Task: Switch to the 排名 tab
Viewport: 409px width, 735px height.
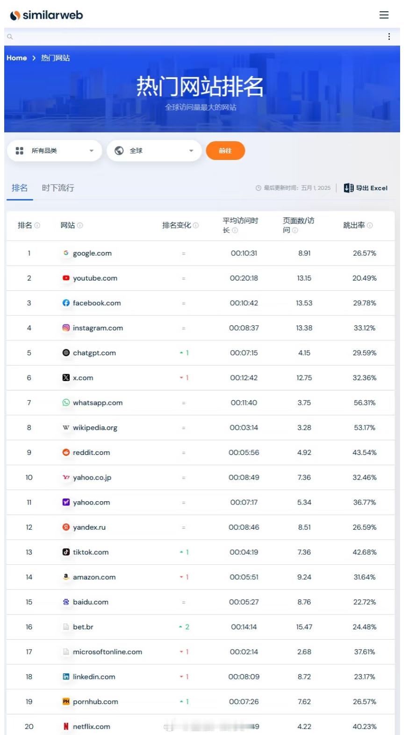Action: (x=20, y=188)
